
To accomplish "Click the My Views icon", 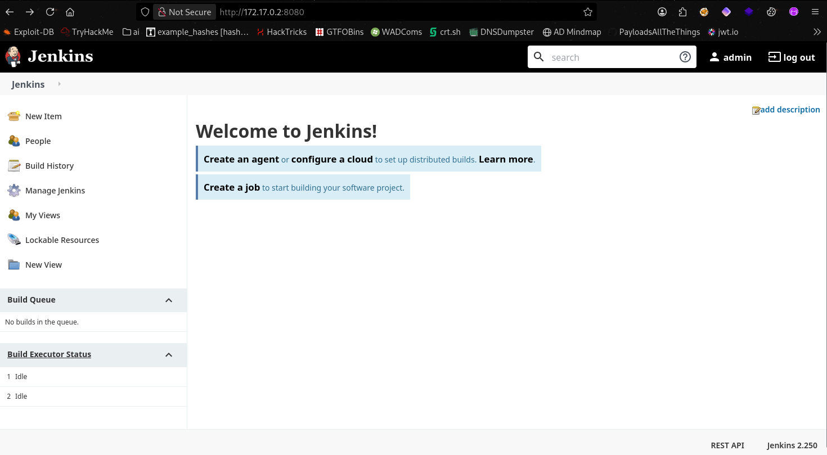I will [x=14, y=215].
